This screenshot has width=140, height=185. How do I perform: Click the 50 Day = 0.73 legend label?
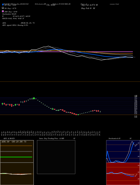pyautogui.click(x=10, y=8)
